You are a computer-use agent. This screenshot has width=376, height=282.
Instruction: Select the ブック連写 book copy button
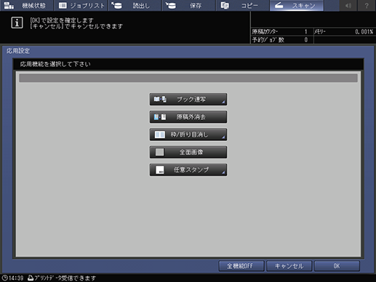click(x=188, y=100)
